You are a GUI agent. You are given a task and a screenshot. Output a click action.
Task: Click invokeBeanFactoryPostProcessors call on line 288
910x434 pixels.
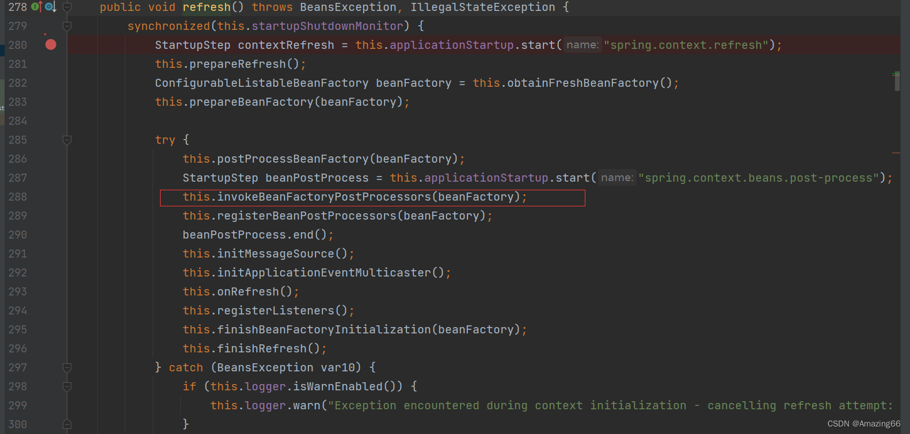324,197
